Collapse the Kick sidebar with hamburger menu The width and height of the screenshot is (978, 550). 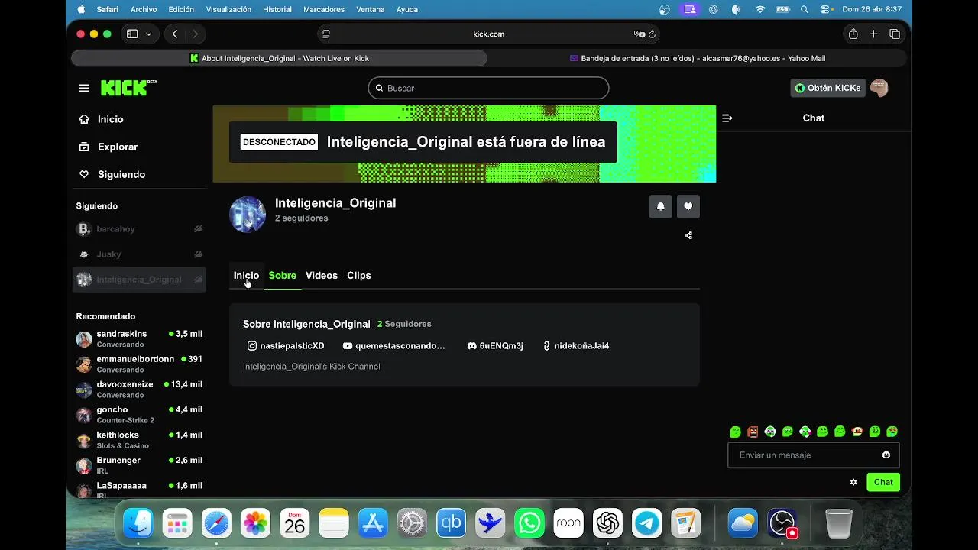click(84, 88)
